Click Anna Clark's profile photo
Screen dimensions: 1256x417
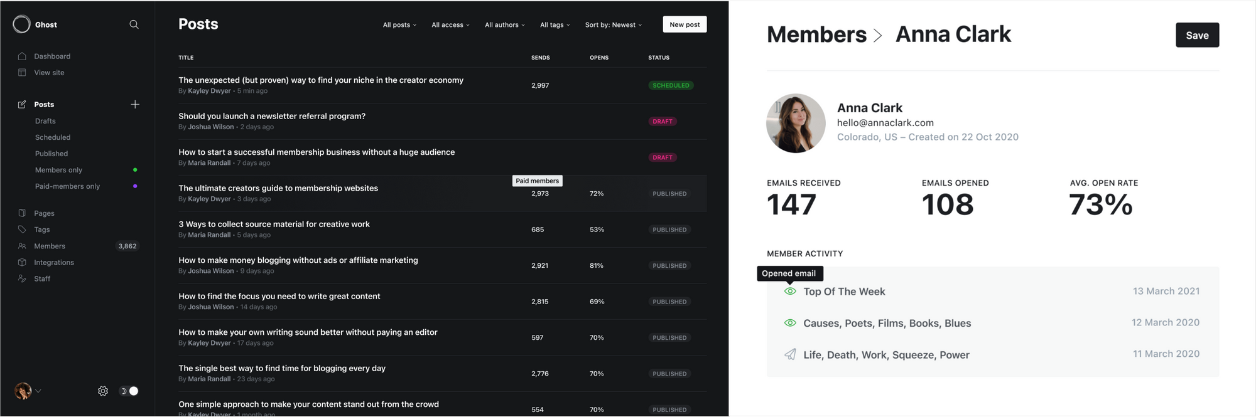796,124
